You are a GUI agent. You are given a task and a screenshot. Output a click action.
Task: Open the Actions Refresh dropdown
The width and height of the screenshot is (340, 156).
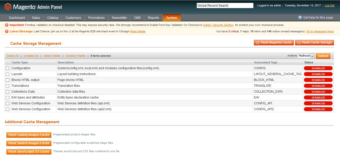306,56
